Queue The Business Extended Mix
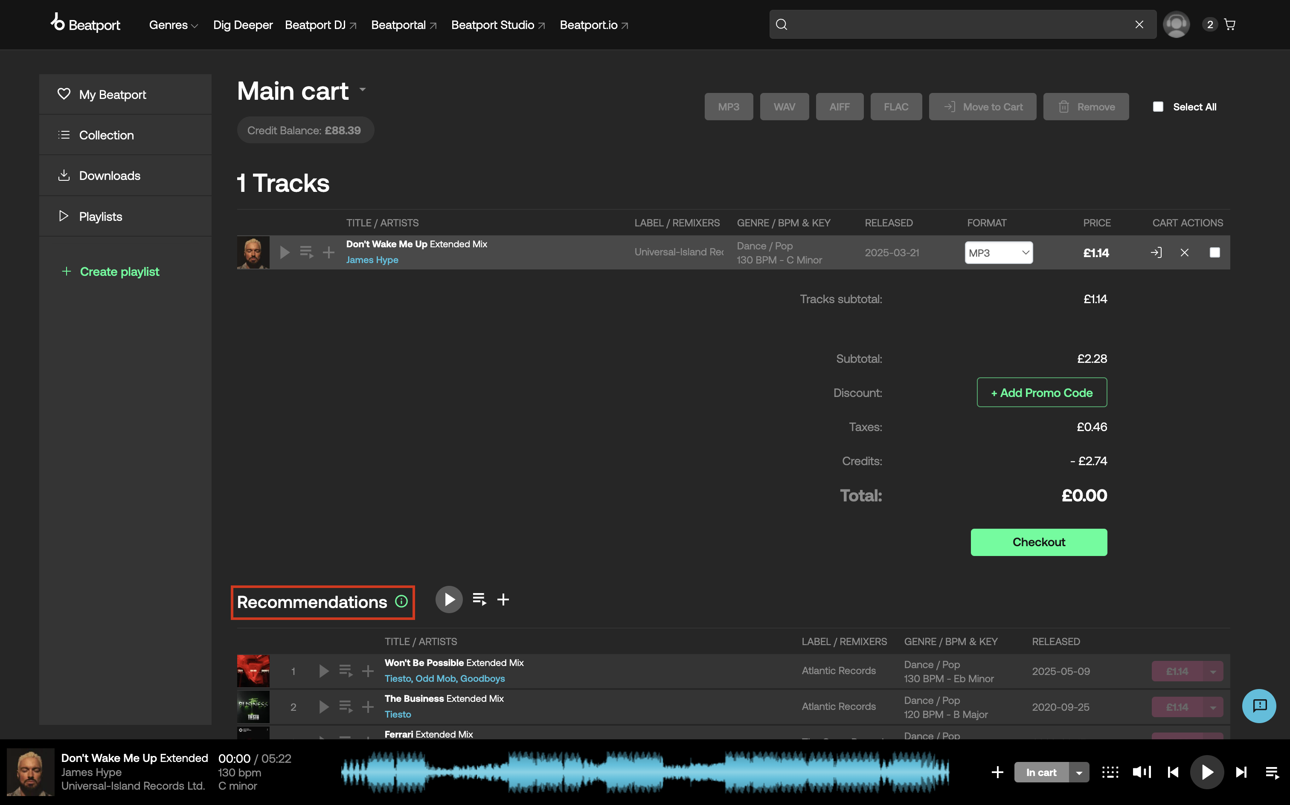Viewport: 1290px width, 805px height. click(x=346, y=707)
